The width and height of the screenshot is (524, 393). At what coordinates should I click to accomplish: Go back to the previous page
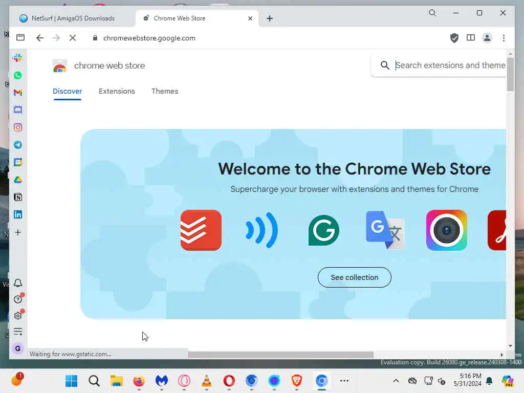[40, 38]
